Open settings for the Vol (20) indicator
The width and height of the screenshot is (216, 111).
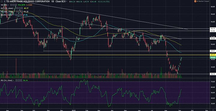coord(13,5)
